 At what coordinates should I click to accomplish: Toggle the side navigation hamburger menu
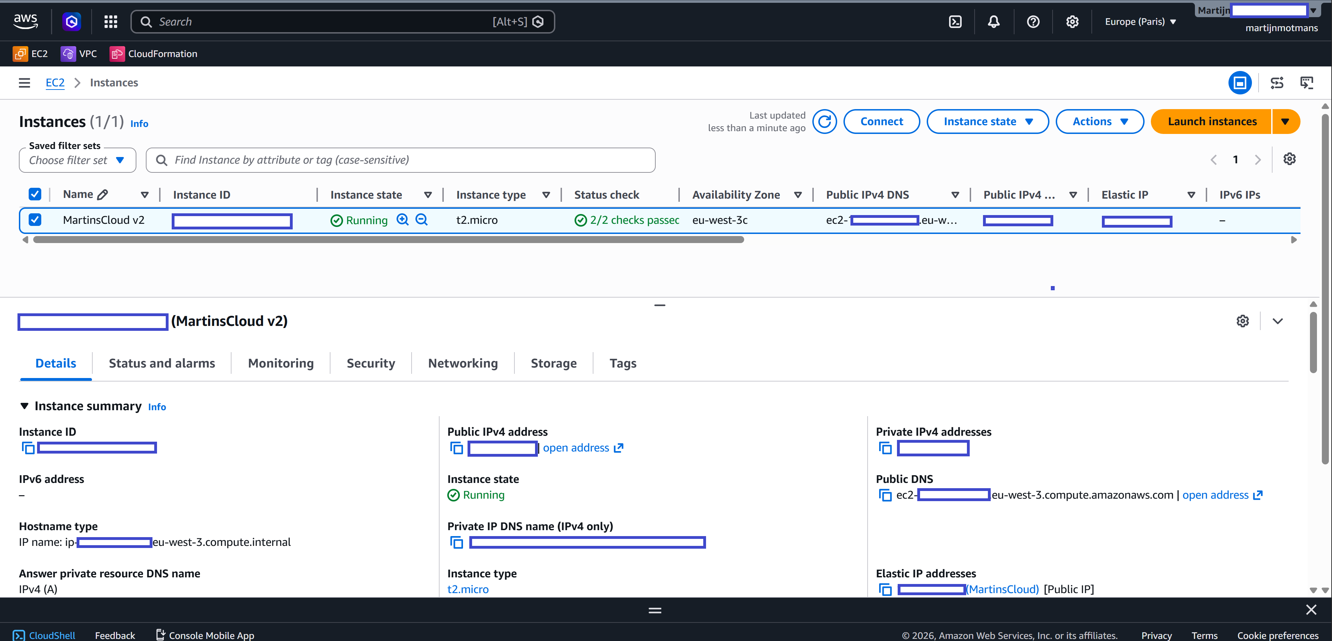coord(24,83)
